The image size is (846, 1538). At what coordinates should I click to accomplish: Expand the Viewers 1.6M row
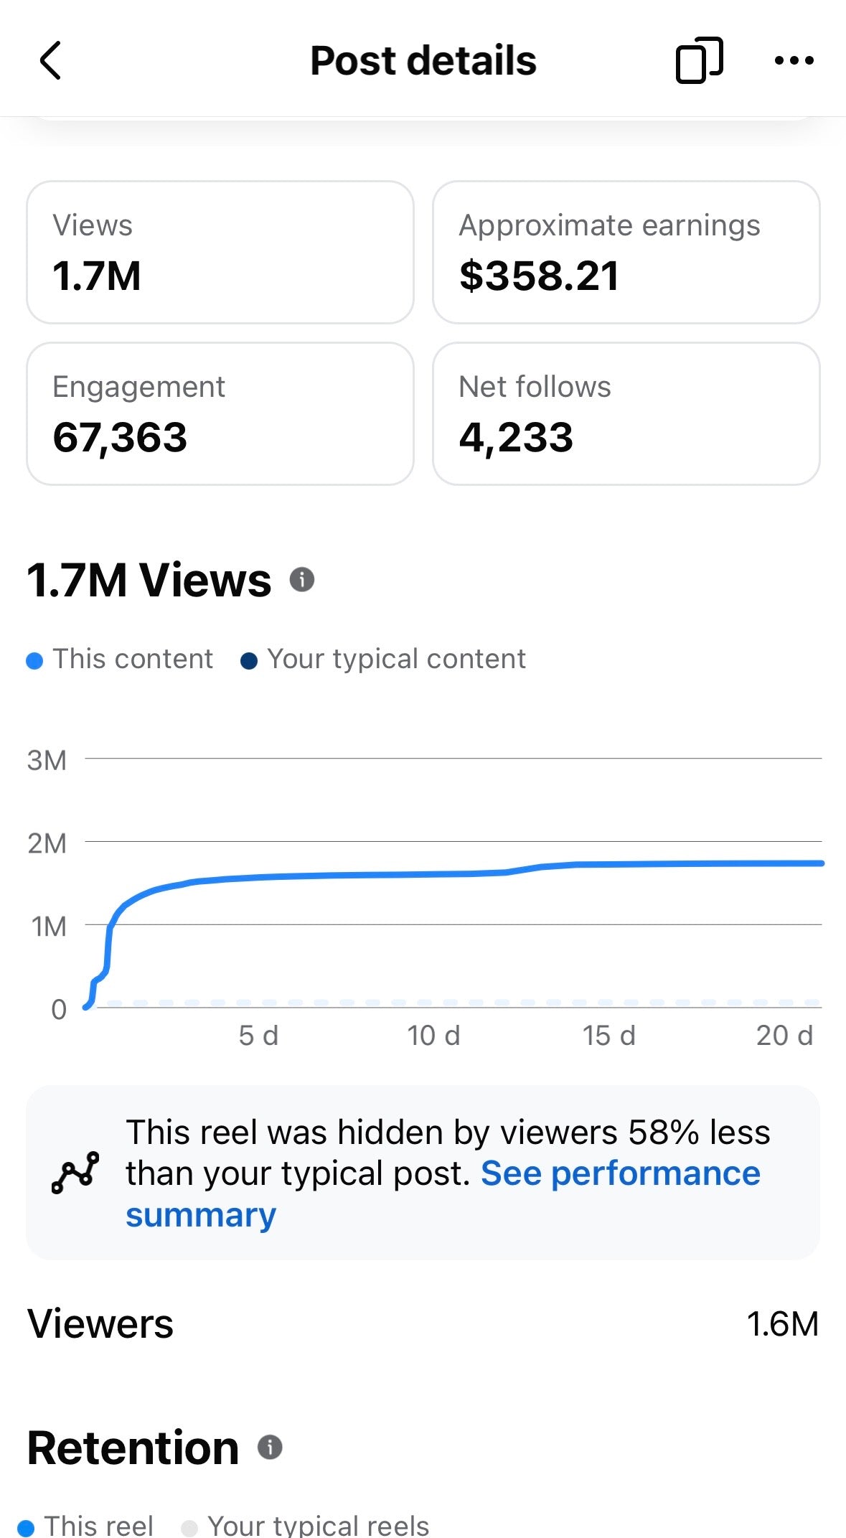click(423, 1324)
